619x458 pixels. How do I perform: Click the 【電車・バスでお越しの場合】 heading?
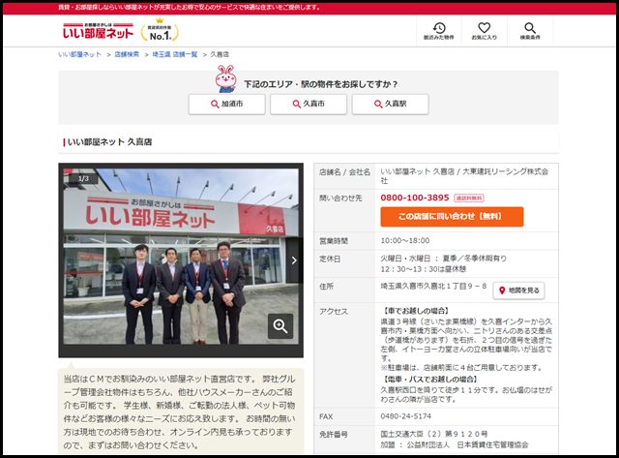pos(429,380)
